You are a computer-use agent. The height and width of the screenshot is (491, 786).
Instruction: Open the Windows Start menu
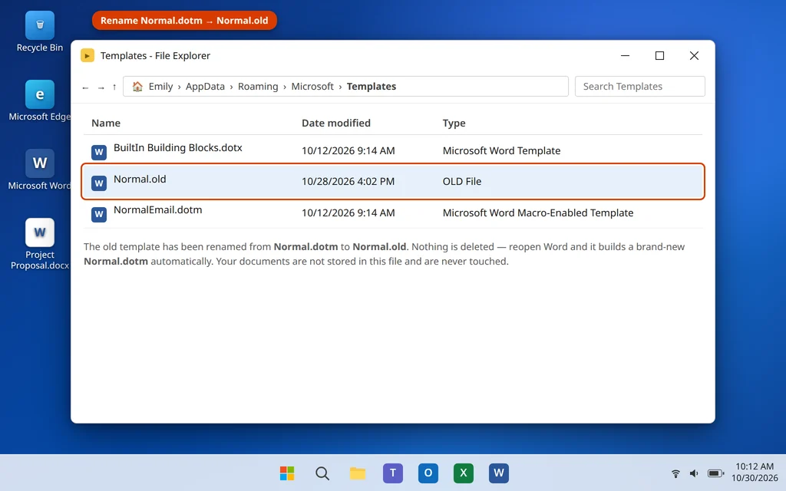[287, 473]
